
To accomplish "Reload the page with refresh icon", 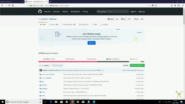I will pyautogui.click(x=9, y=5).
